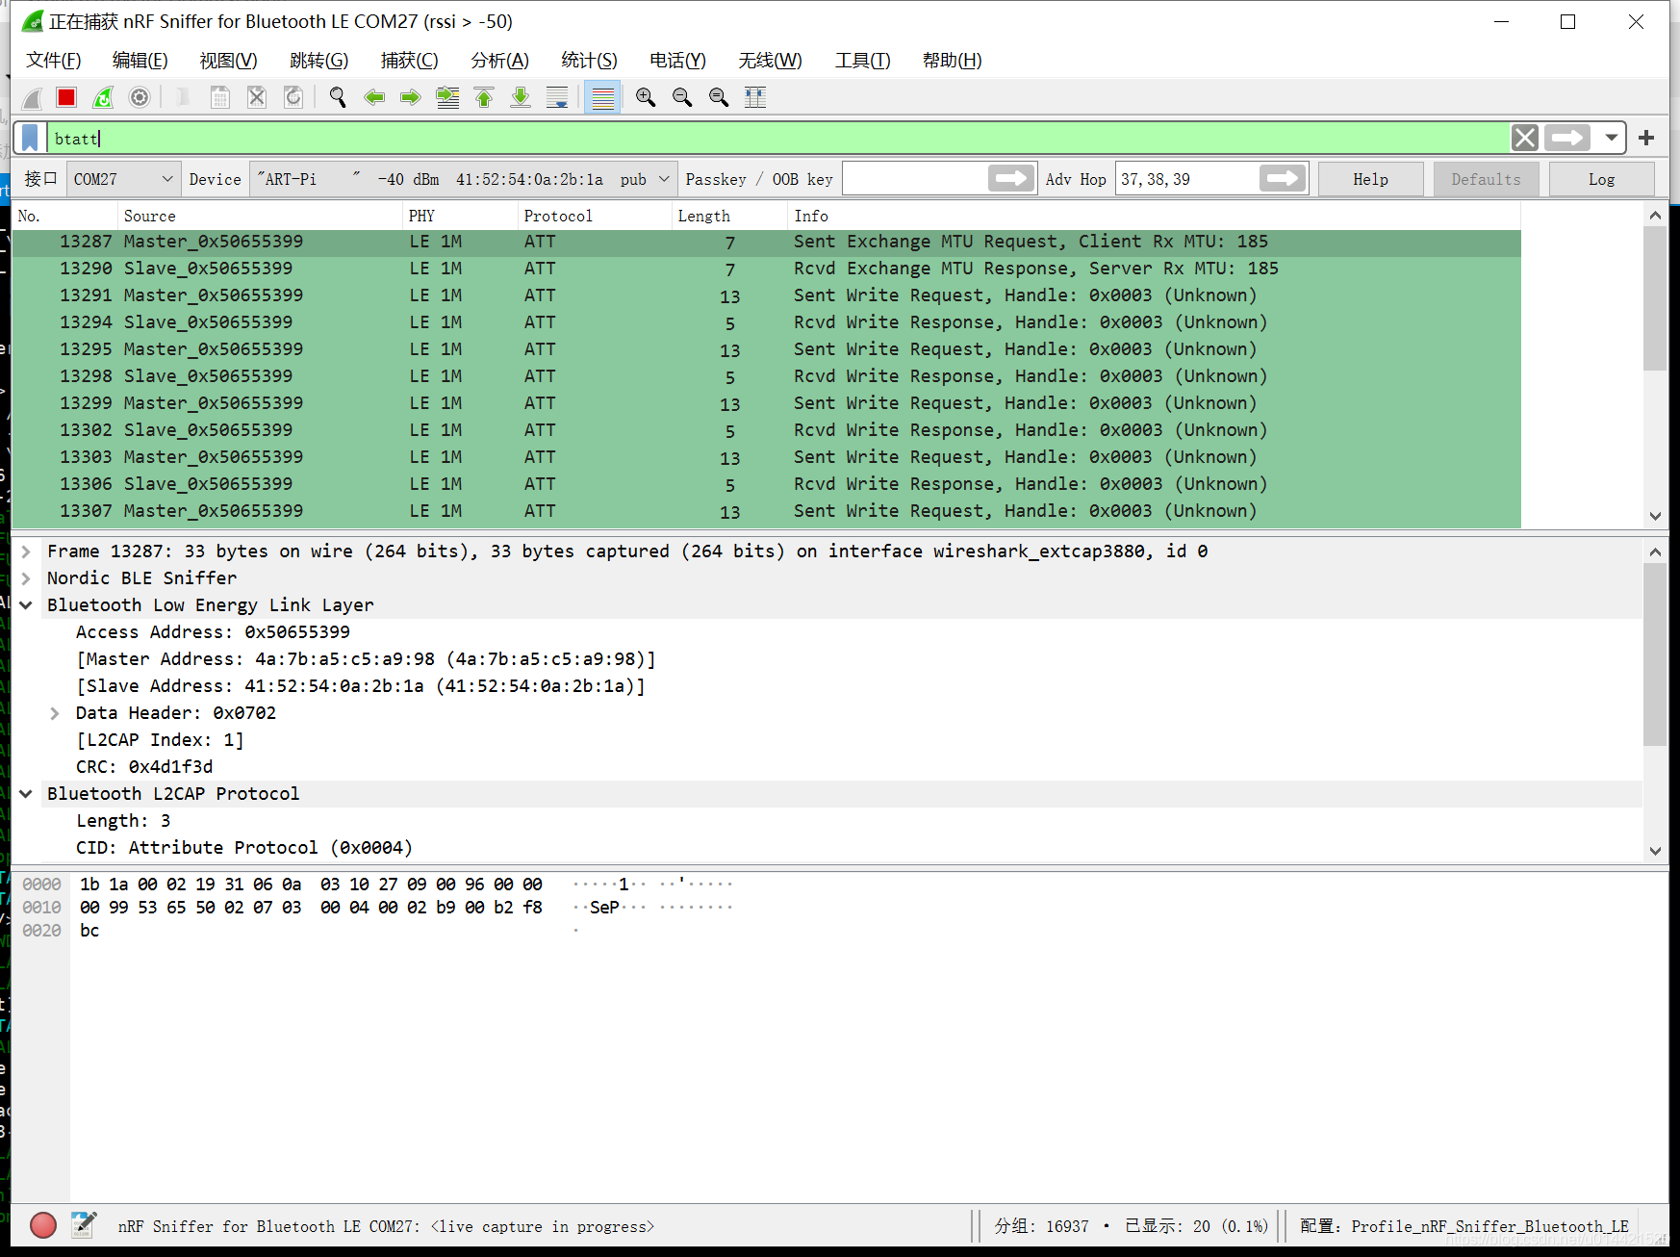
Task: Click the Defaults button
Action: coord(1486,179)
